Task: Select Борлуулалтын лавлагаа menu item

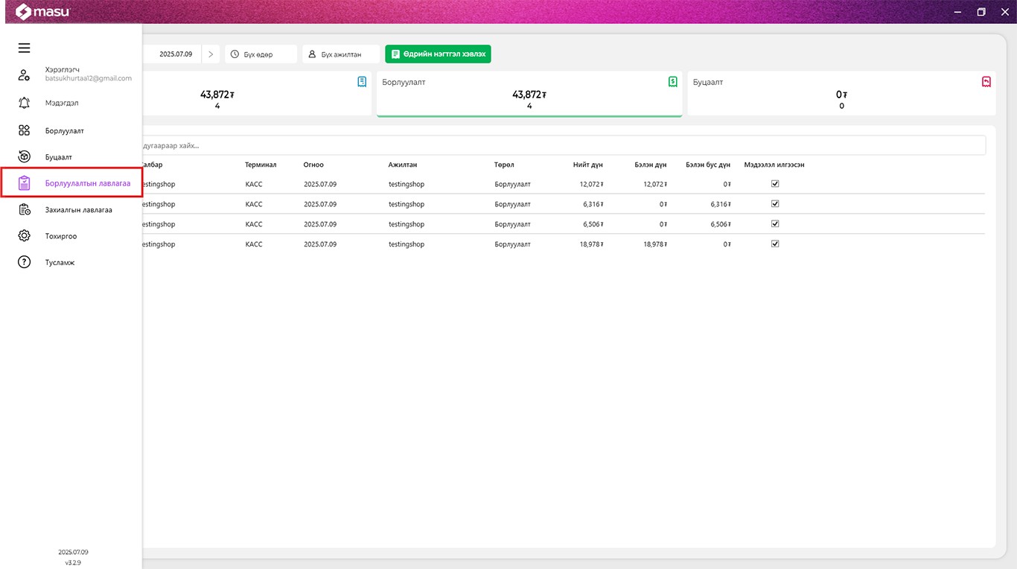Action: click(87, 183)
